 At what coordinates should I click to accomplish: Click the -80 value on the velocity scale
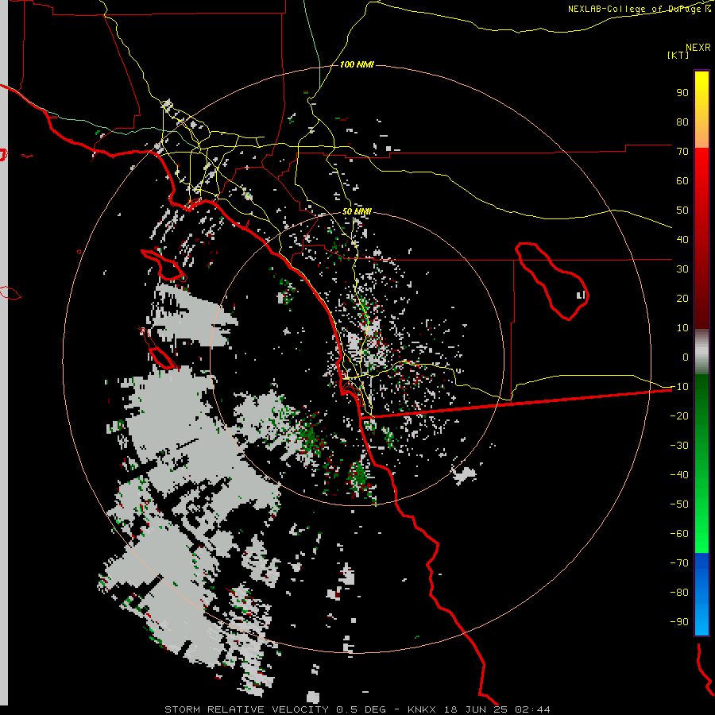679,593
